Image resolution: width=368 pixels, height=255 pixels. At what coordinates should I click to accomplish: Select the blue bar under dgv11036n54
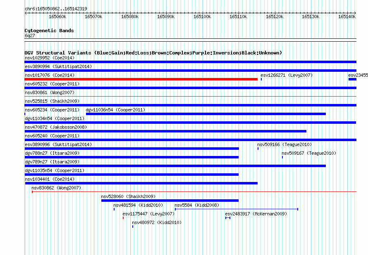tap(206, 114)
